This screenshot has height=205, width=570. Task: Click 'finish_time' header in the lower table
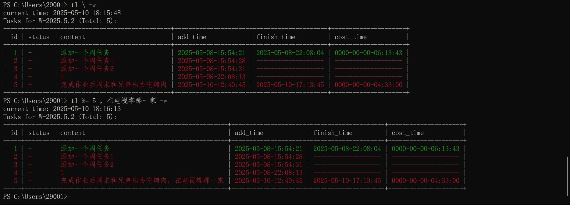click(x=333, y=133)
